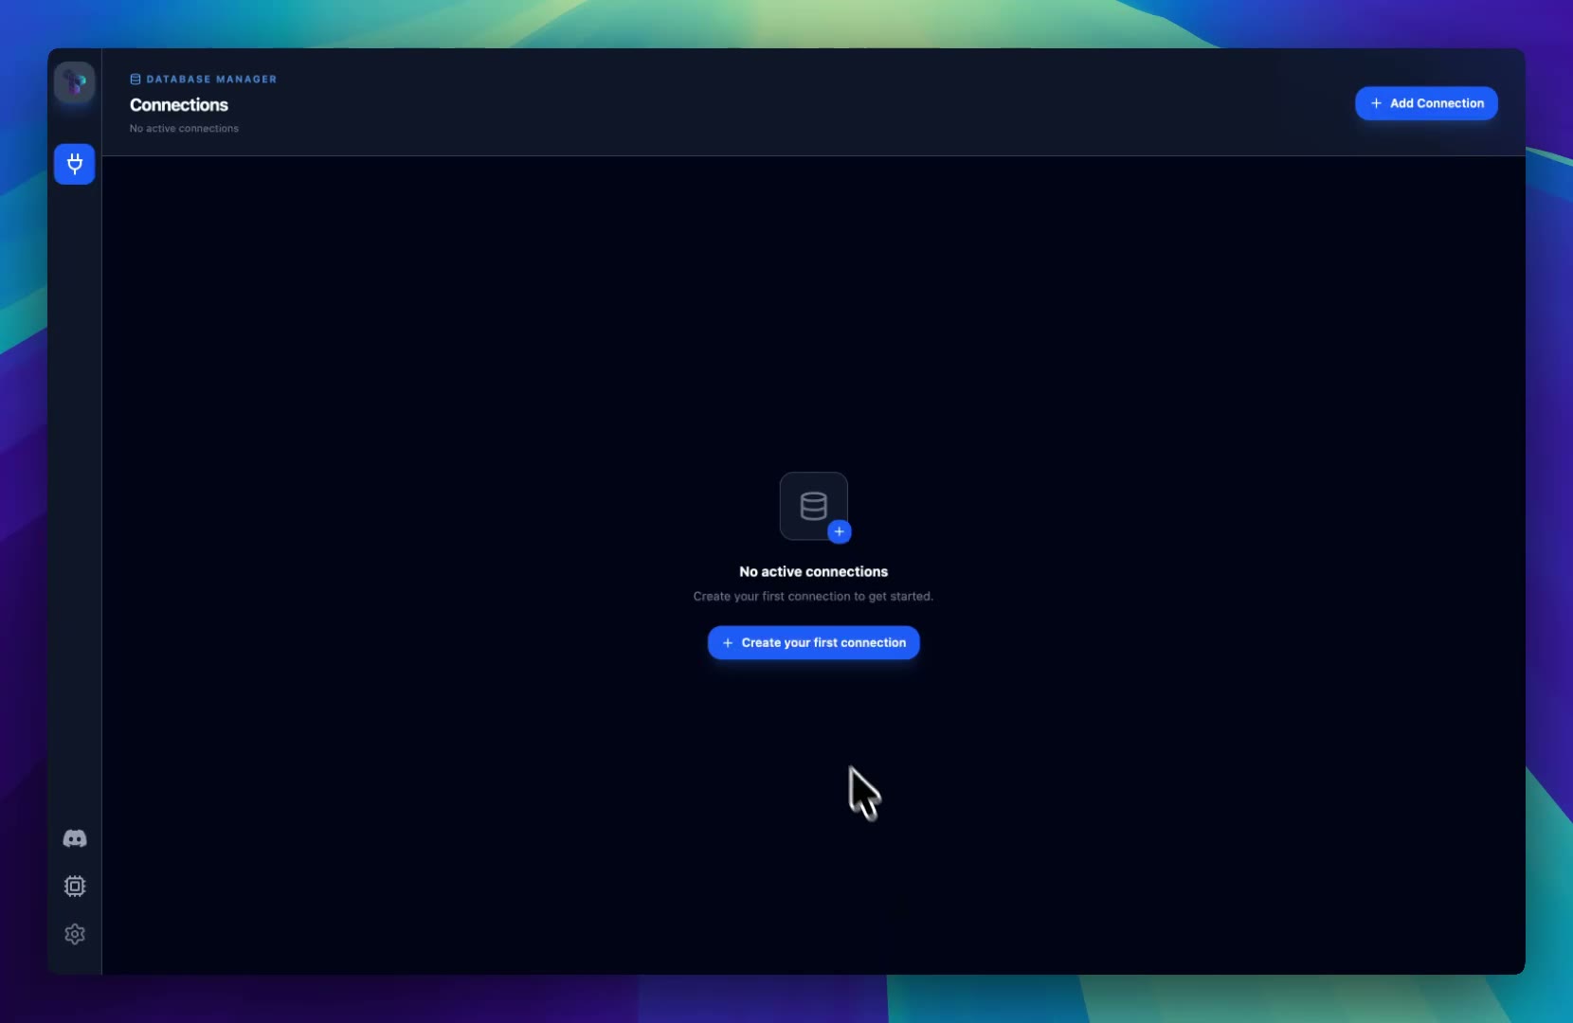Click the app logo in the sidebar
This screenshot has width=1573, height=1023.
pyautogui.click(x=74, y=82)
